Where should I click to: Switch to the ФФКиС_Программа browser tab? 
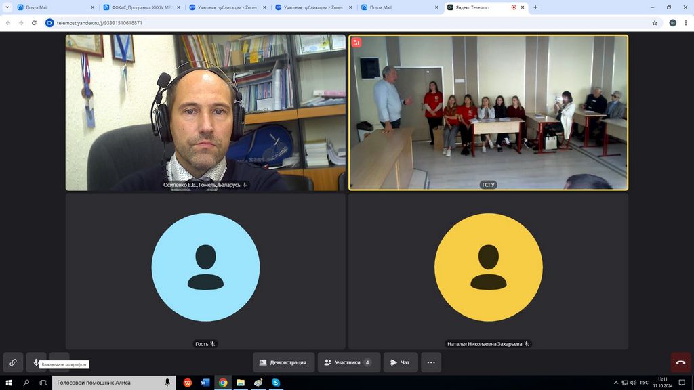[142, 7]
